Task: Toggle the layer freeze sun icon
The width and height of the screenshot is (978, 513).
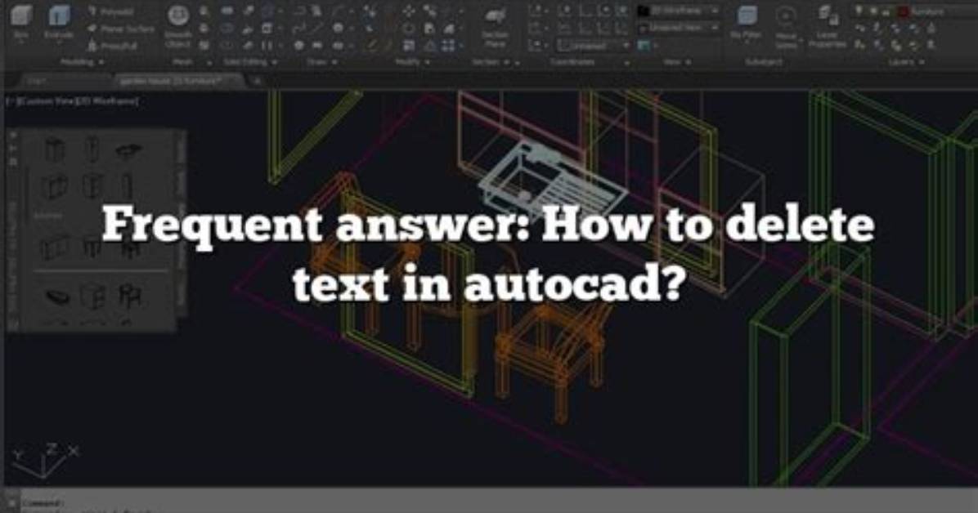Action: pos(873,11)
